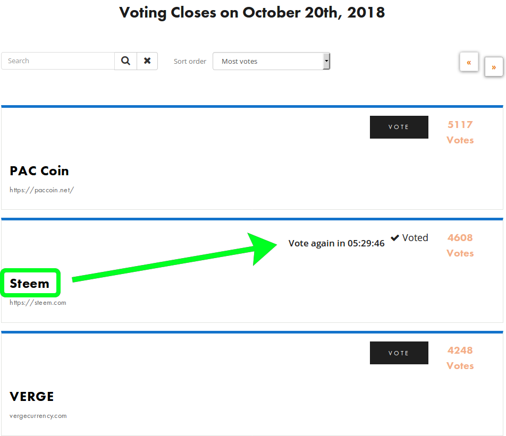
Task: Click the 5117 Votes count
Action: pyautogui.click(x=460, y=132)
